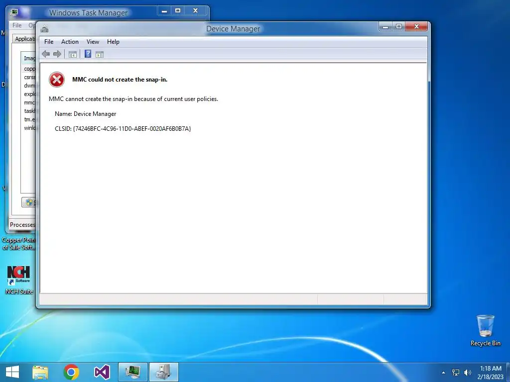Select the 'dwm' process row in Task Manager
The image size is (510, 382).
pos(29,86)
